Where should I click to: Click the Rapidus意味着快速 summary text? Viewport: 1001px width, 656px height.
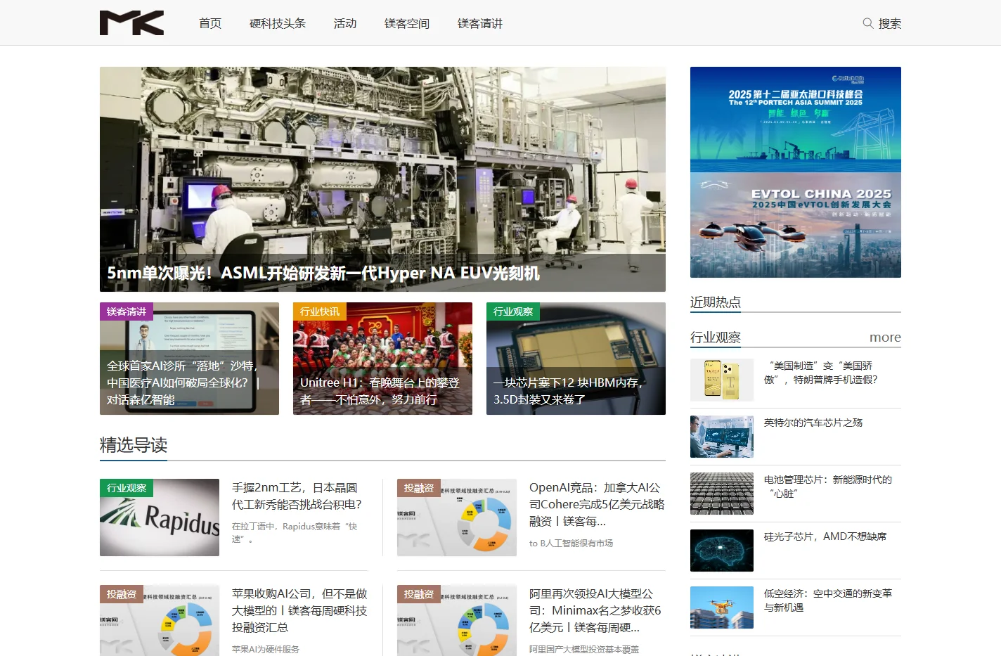(x=295, y=533)
